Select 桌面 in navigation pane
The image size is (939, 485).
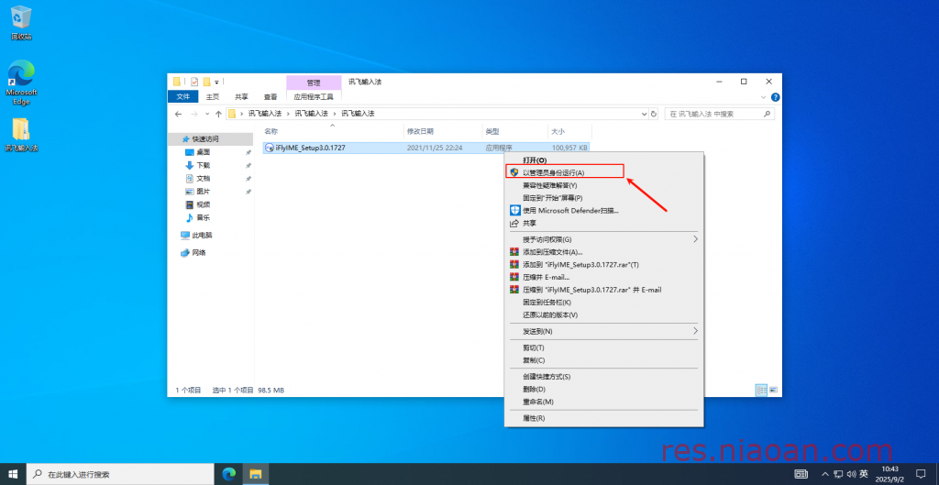pos(203,152)
